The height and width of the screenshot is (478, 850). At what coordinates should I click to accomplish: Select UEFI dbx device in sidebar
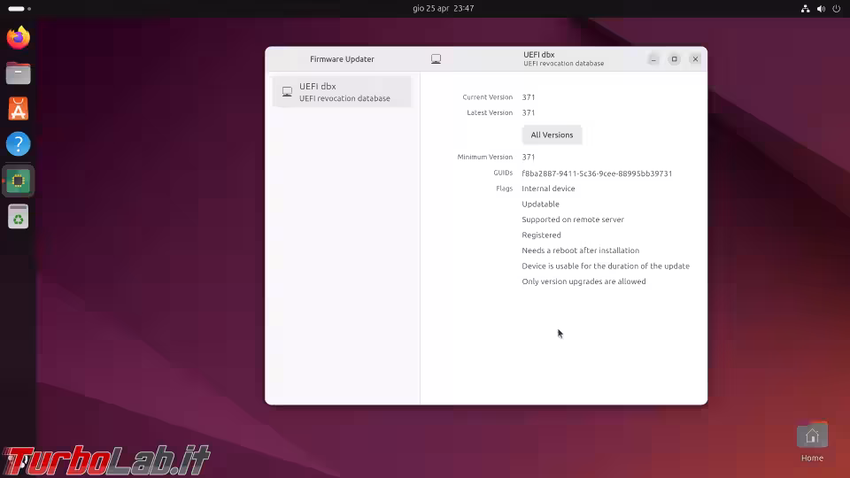point(342,91)
